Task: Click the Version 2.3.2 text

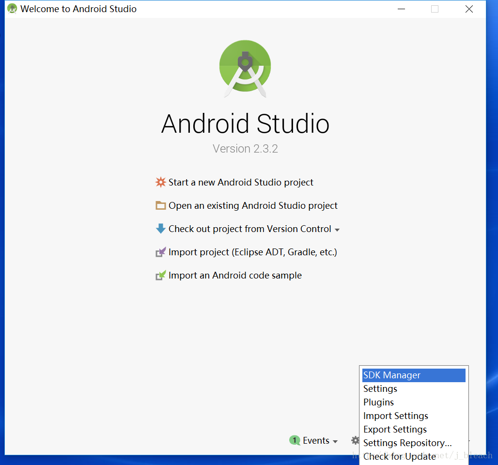Action: click(245, 149)
